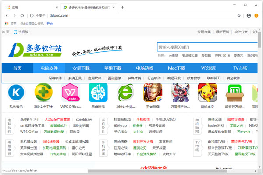The height and width of the screenshot is (175, 263).
Task: Open the 酷狗音乐 app icon
Action: [x=16, y=93]
